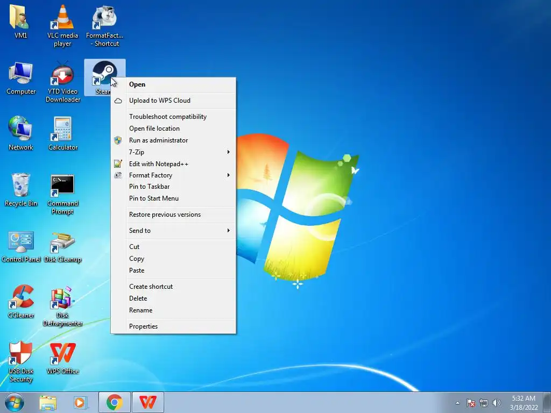Viewport: 551px width, 413px height.
Task: Click the Show desktop button
Action: [547, 402]
